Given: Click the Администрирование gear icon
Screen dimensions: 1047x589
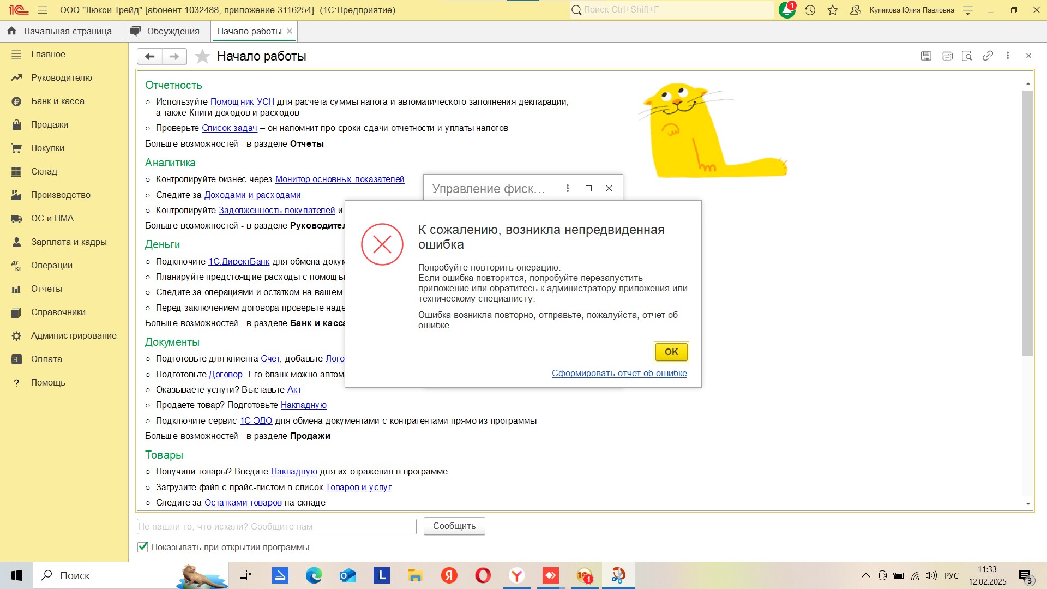Looking at the screenshot, I should coord(16,335).
